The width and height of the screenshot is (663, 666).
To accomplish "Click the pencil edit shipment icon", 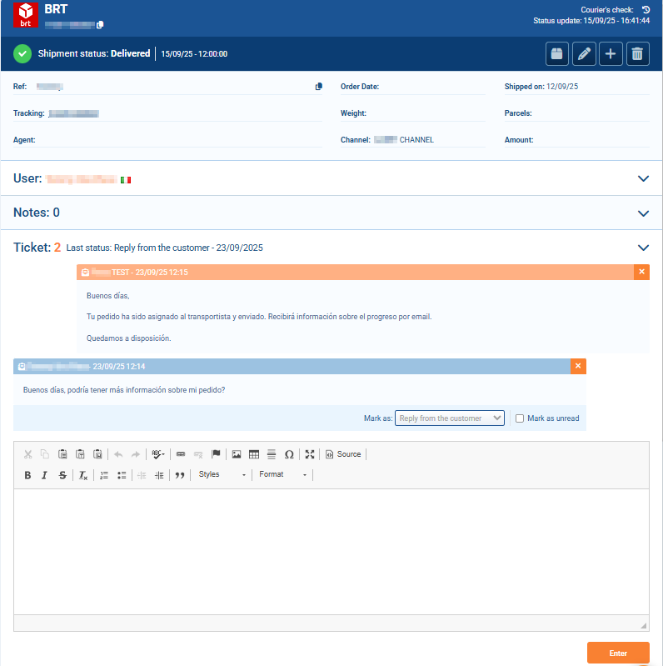I will pos(584,54).
